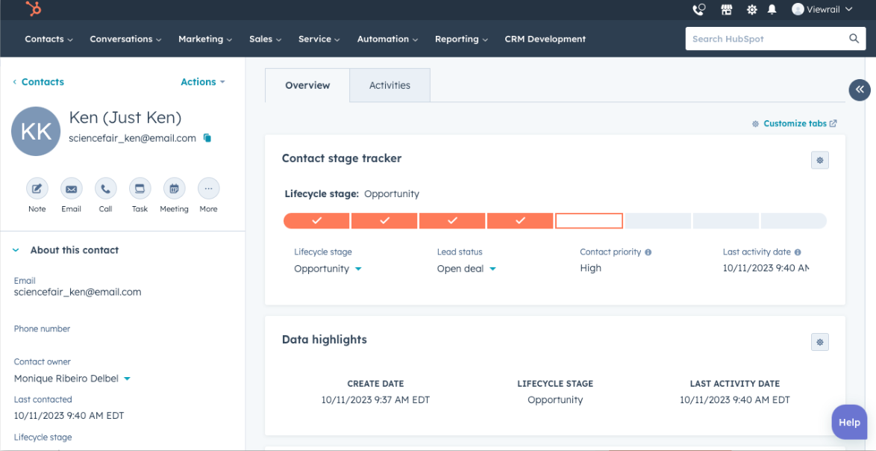The width and height of the screenshot is (876, 451).
Task: Click the Ken (Just Ken) name heading
Action: pos(125,117)
